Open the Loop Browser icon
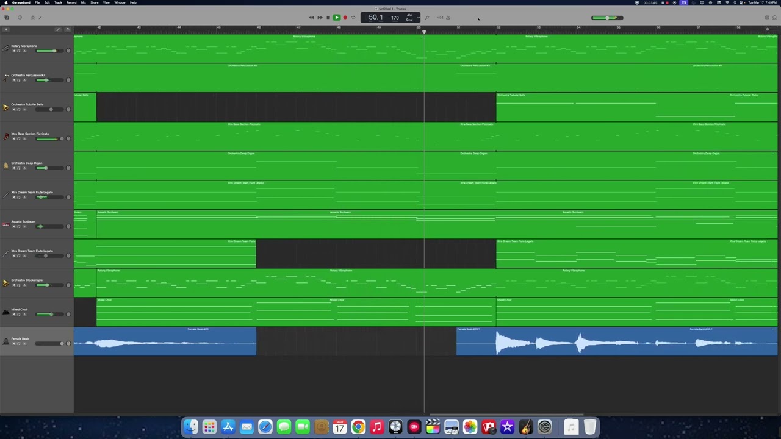This screenshot has width=781, height=439. click(774, 18)
